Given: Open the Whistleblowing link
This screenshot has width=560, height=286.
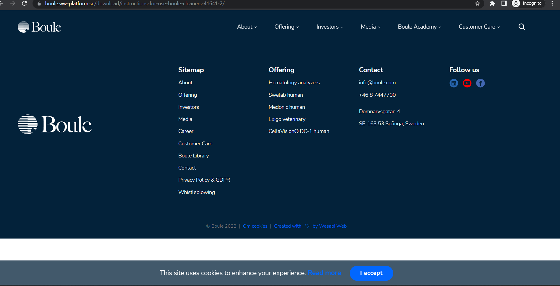Looking at the screenshot, I should coord(197,192).
